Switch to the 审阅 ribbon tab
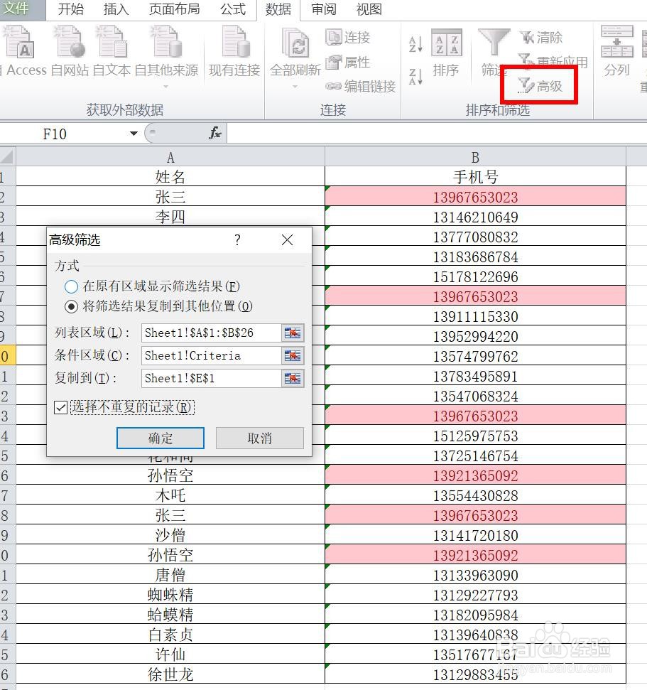 point(323,9)
